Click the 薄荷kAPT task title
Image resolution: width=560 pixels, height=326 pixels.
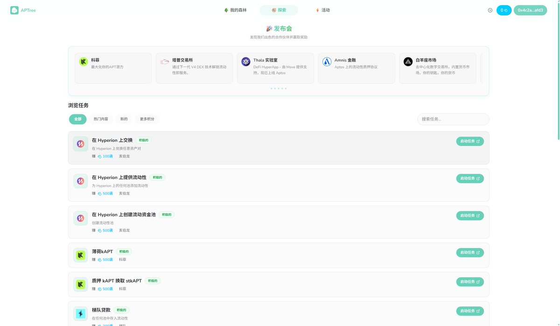pos(102,252)
